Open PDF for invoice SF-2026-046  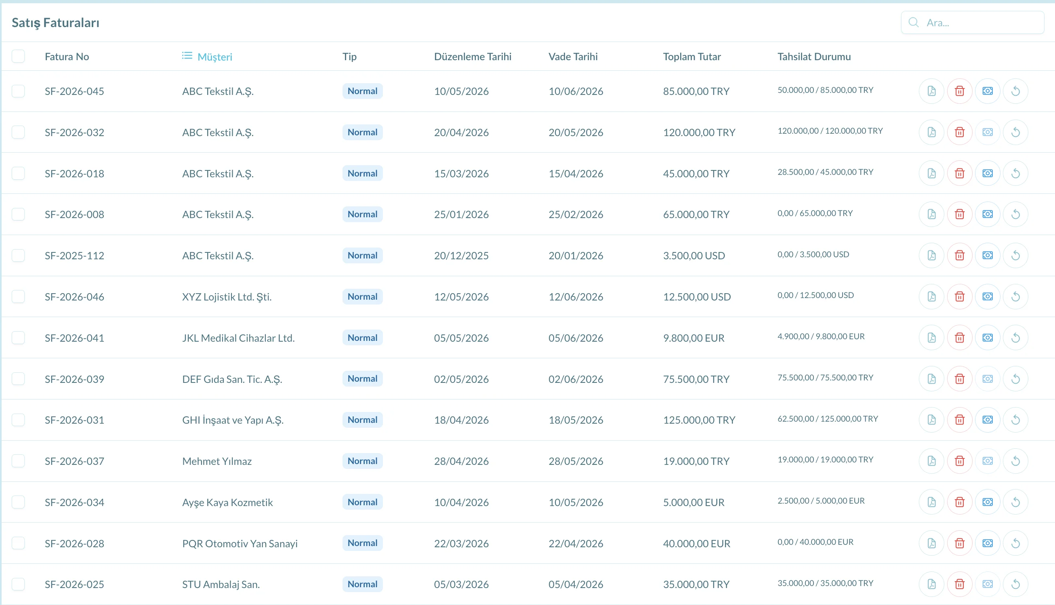pyautogui.click(x=931, y=297)
